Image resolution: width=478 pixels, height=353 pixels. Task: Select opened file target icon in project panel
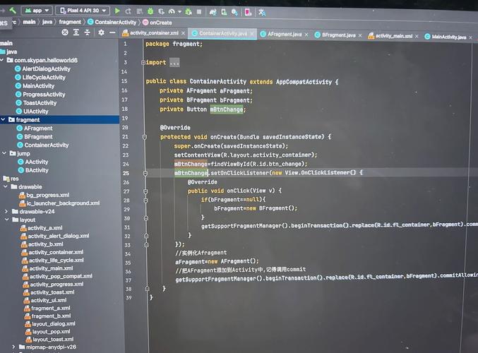tap(65, 32)
